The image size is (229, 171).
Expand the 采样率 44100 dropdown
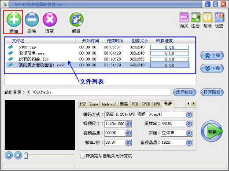189,124
